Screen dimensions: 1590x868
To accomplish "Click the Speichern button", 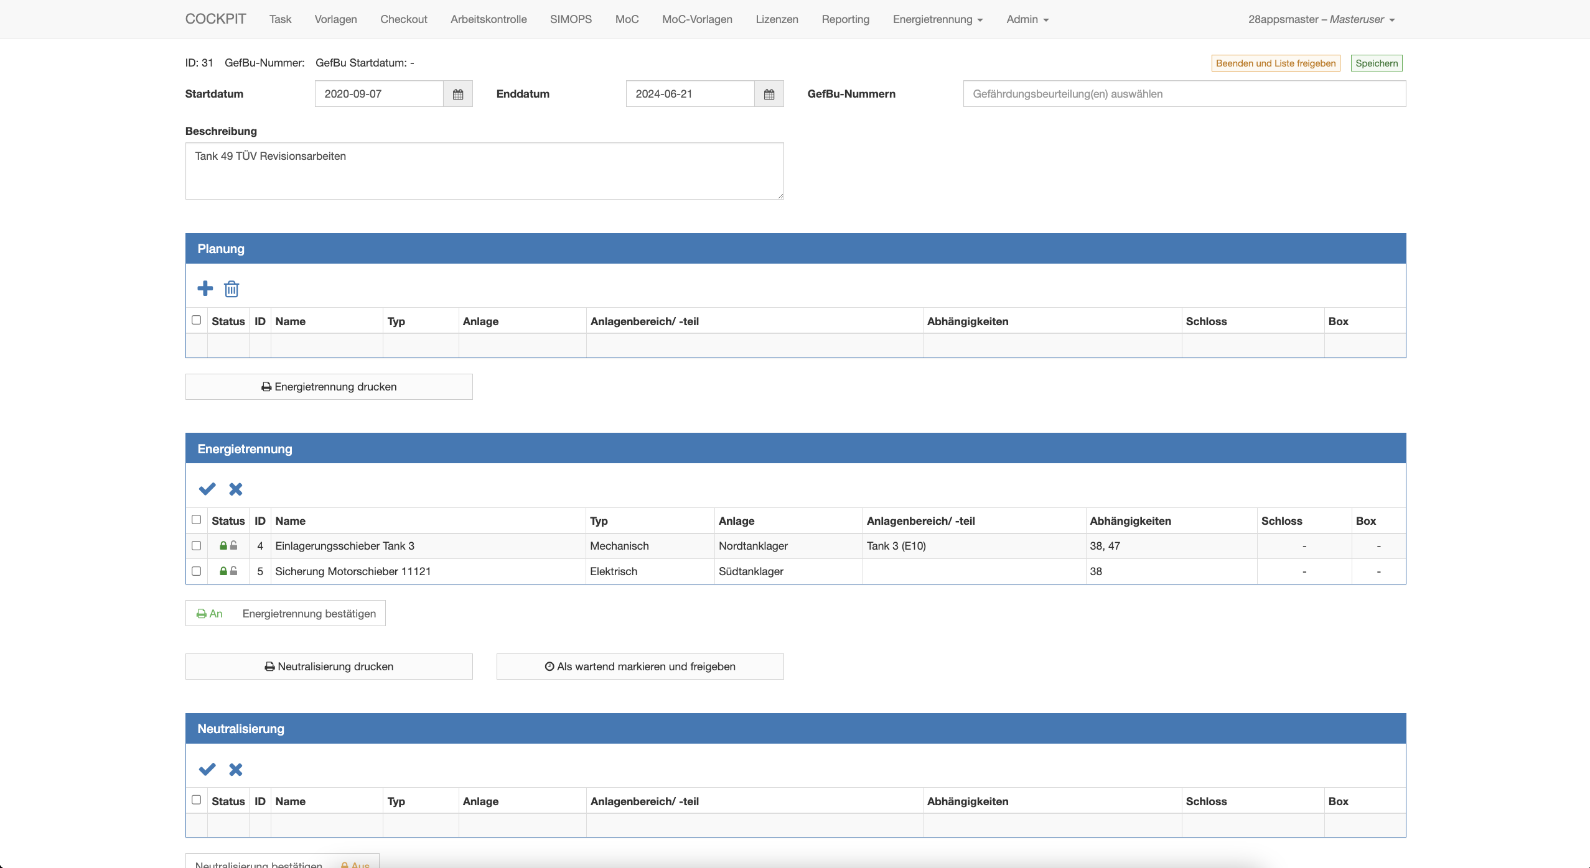I will click(1376, 63).
